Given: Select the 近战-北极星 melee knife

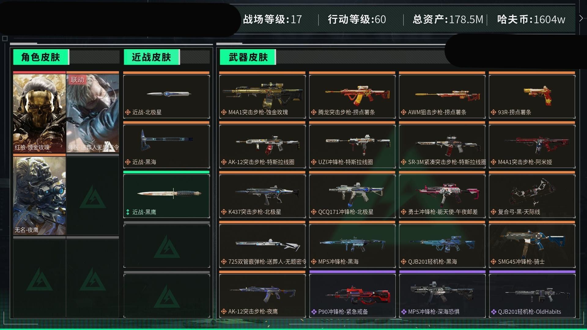Looking at the screenshot, I should point(167,96).
